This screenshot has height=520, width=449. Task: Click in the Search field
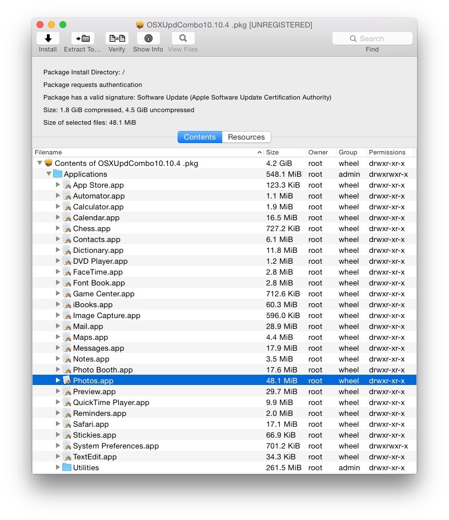(x=372, y=38)
